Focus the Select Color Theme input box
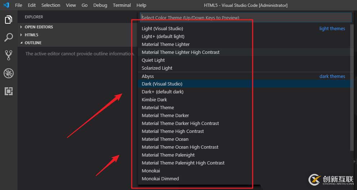 [246, 18]
